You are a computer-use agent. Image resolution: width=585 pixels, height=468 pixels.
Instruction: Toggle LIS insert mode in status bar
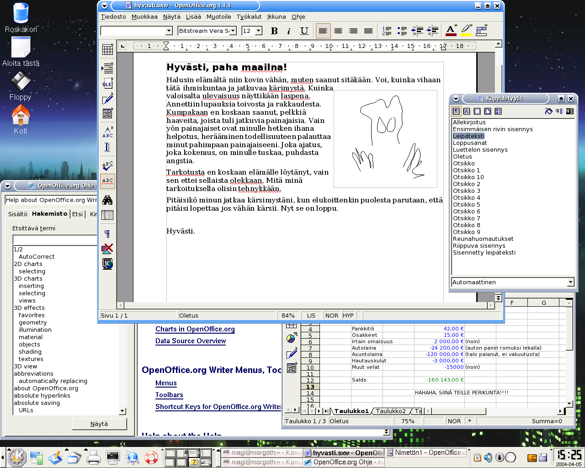[311, 315]
